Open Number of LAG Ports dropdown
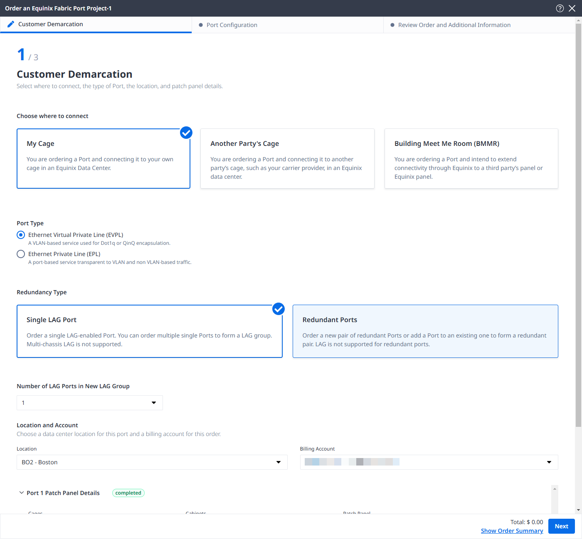 [90, 403]
